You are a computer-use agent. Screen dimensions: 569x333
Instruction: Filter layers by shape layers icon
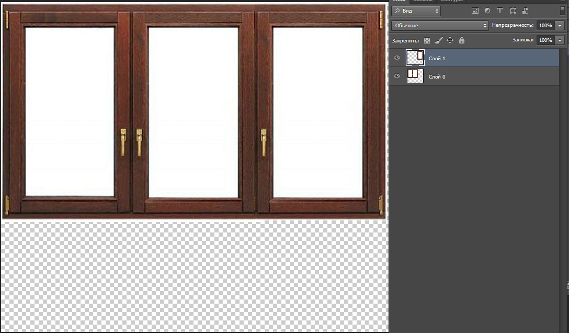pyautogui.click(x=513, y=11)
